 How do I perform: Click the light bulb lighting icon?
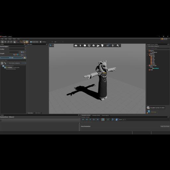tap(80, 45)
